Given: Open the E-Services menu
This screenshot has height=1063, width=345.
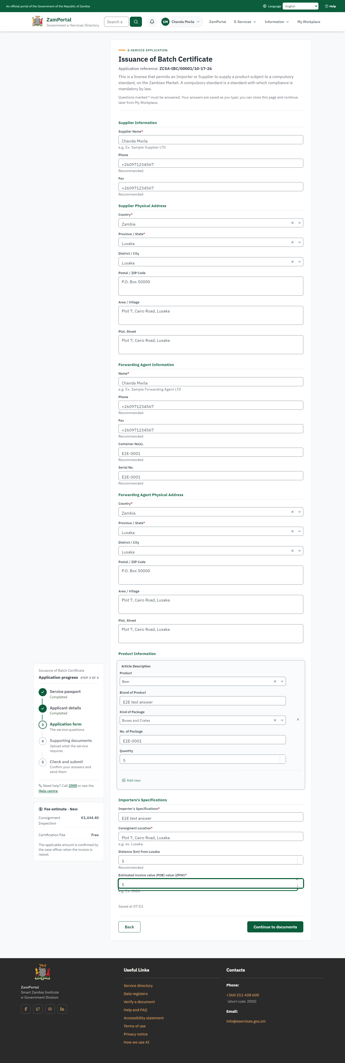Looking at the screenshot, I should point(245,22).
